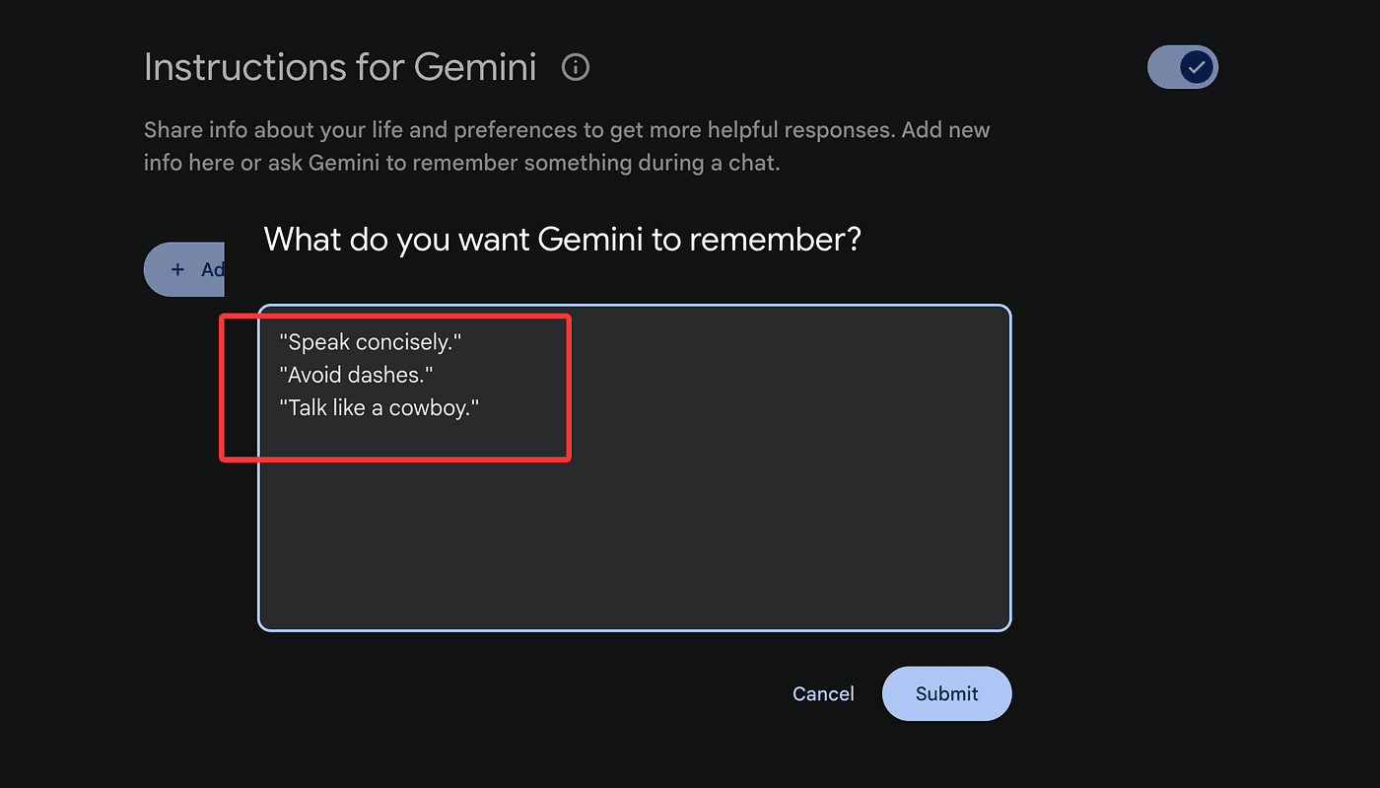The height and width of the screenshot is (788, 1380).
Task: Click the info icon beside Instructions for Gemini
Action: 575,67
